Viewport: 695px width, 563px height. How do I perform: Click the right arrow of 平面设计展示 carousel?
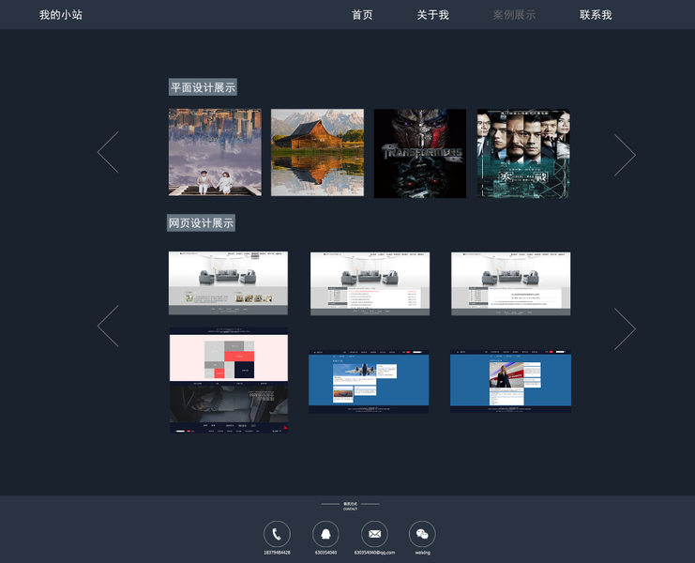pos(625,155)
